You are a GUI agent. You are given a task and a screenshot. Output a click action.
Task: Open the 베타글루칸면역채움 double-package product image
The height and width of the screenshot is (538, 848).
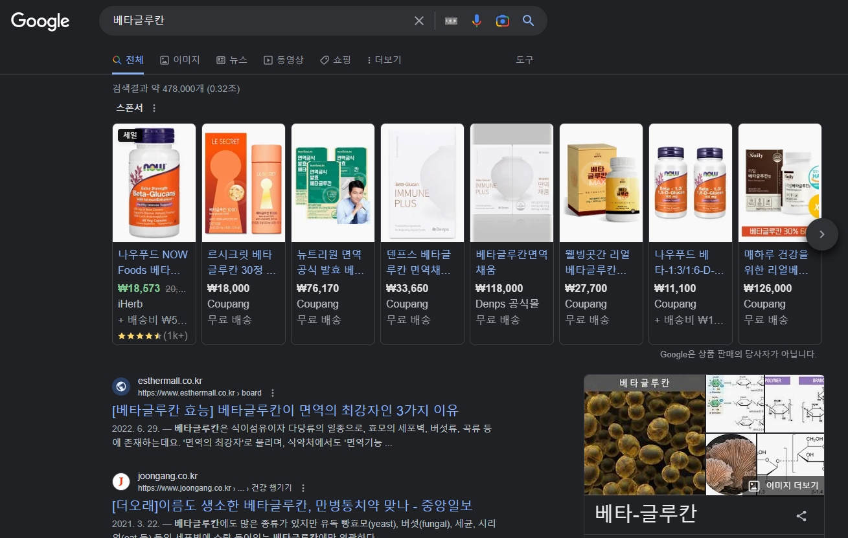[x=512, y=183]
